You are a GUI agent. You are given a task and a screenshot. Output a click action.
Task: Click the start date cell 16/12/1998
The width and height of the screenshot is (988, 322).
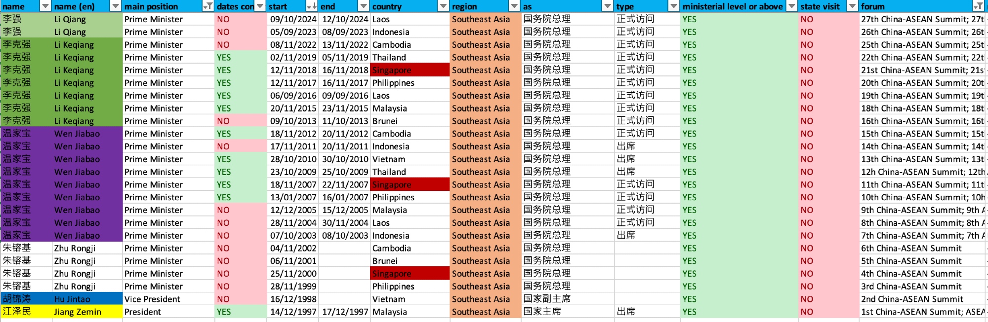pos(293,299)
